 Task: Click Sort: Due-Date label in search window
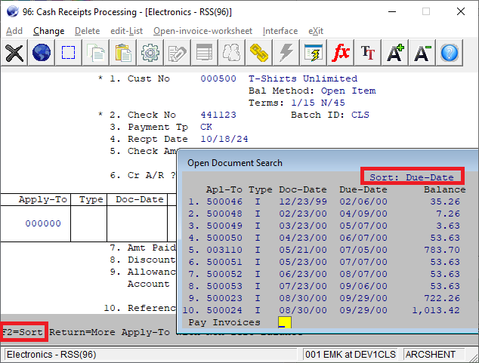click(412, 177)
